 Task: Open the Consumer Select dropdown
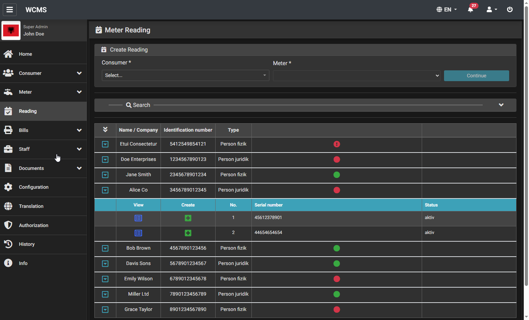(185, 75)
